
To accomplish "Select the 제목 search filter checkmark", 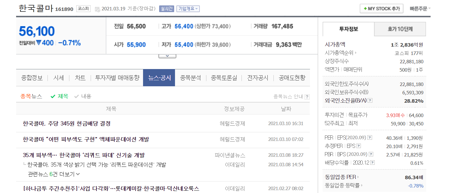I will click(53, 97).
